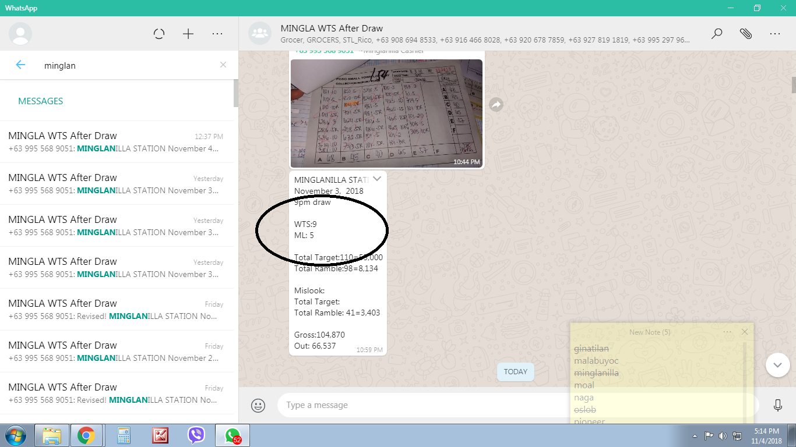The height and width of the screenshot is (447, 796).
Task: Open the Status circle icon
Action: 159,34
